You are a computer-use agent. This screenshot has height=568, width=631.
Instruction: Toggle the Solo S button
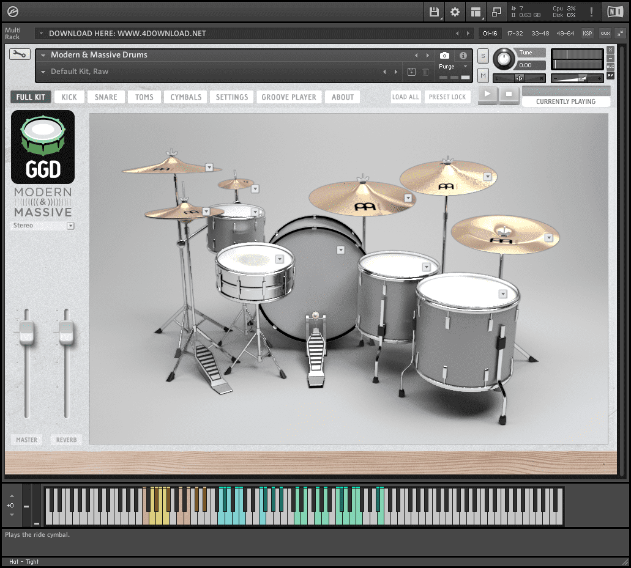[x=483, y=56]
